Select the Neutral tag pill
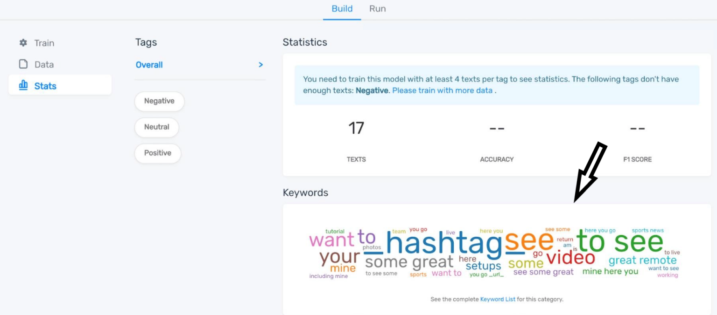Image resolution: width=717 pixels, height=315 pixels. 157,127
